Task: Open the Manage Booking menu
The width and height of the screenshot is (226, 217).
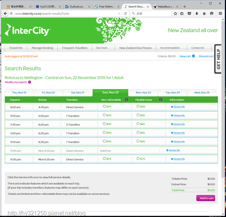Action: (42, 48)
